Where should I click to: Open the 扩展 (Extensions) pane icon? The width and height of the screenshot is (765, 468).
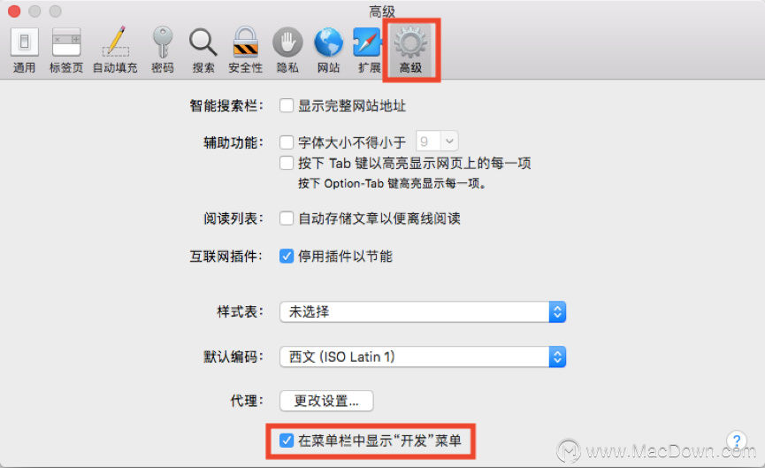(x=367, y=42)
